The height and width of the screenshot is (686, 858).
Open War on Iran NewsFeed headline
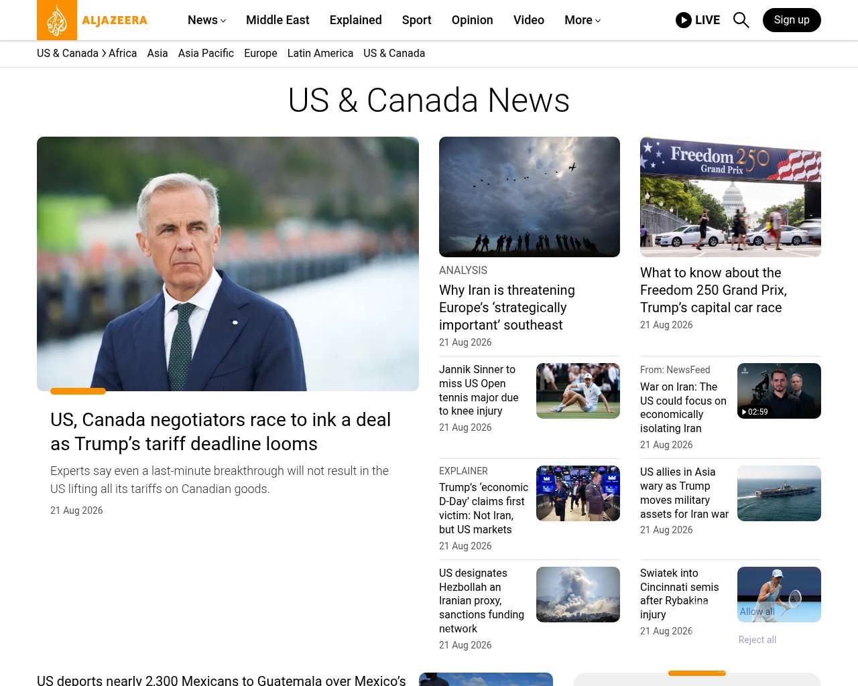point(683,407)
